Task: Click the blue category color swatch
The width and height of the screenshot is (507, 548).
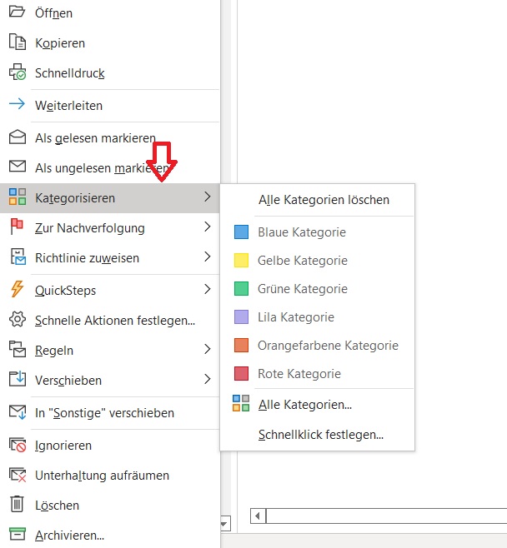Action: click(241, 232)
